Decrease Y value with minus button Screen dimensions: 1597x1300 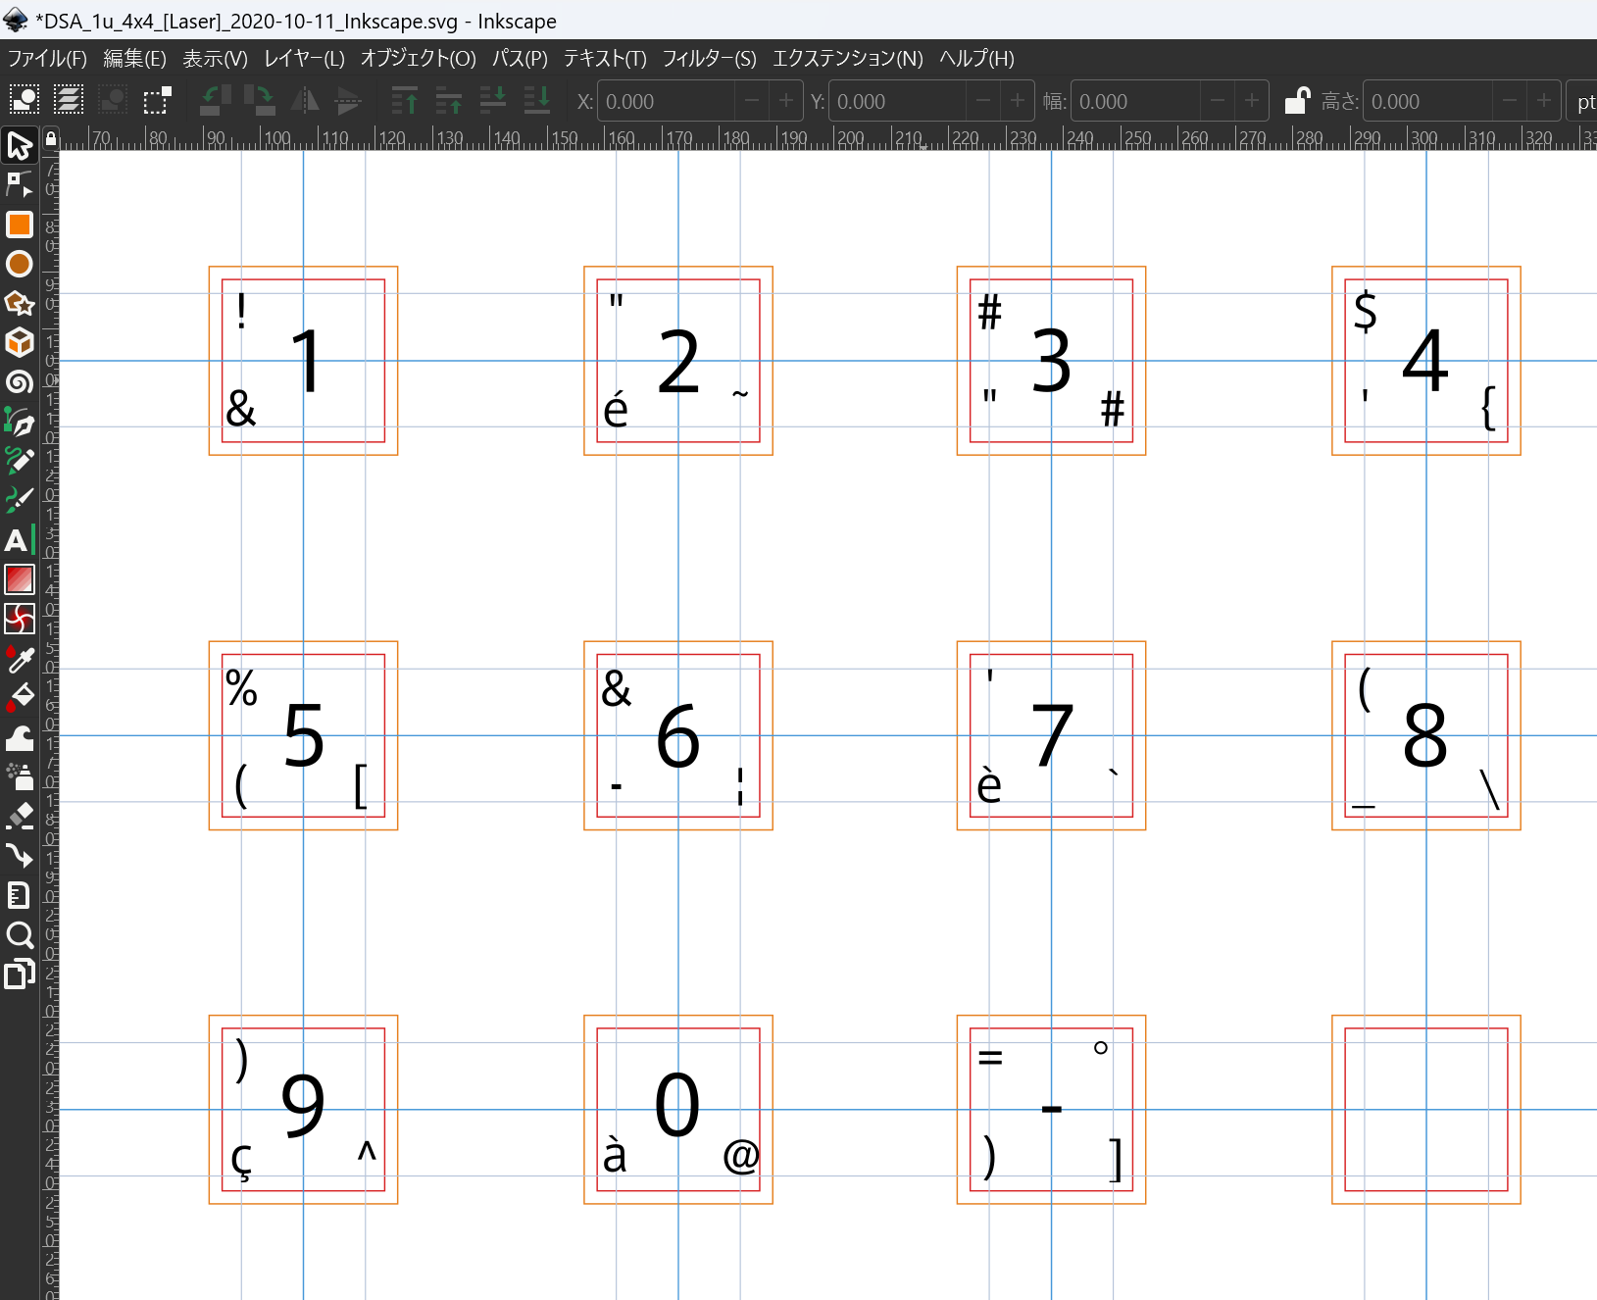pyautogui.click(x=983, y=101)
